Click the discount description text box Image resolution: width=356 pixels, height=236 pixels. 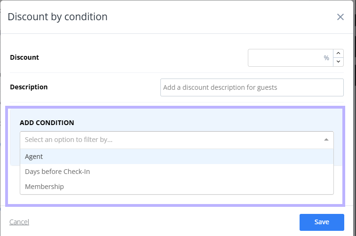252,87
